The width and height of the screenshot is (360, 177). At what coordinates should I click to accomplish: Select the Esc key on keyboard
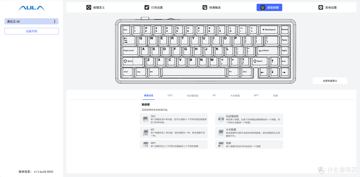(x=126, y=30)
